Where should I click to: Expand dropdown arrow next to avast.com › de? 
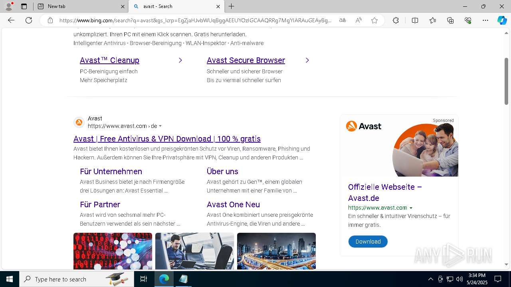160,126
